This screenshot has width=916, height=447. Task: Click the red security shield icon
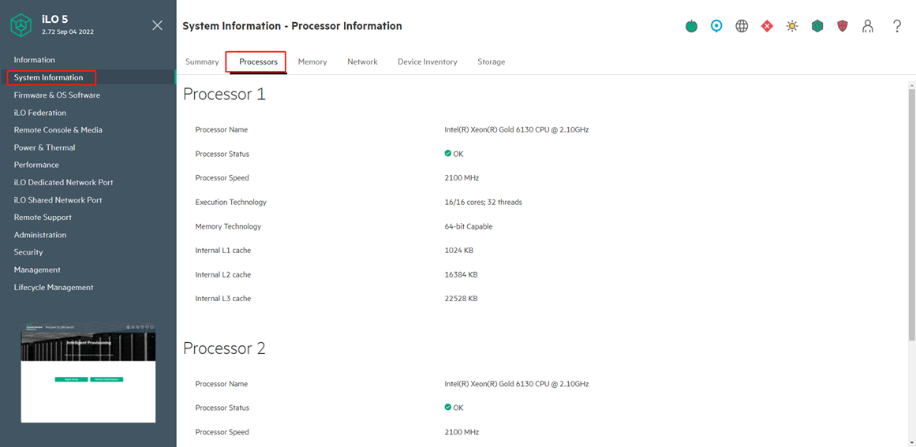click(843, 26)
